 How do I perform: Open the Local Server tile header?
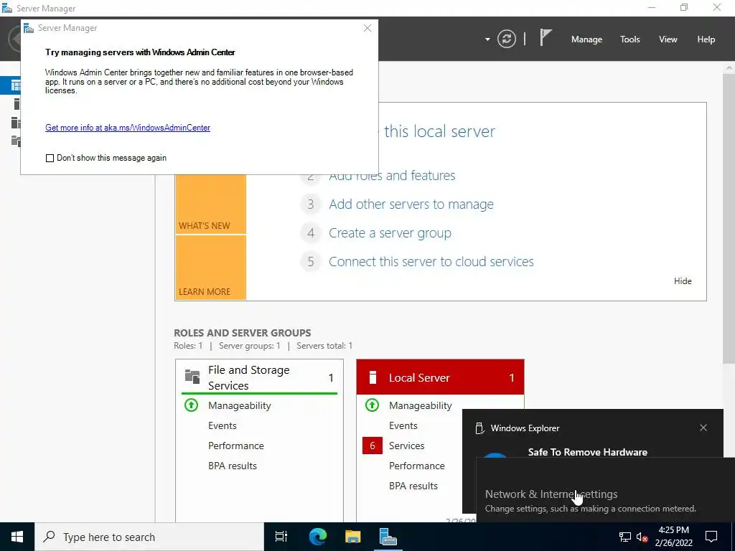tap(440, 377)
